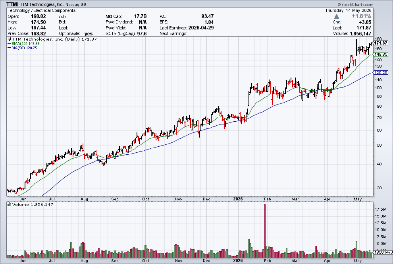This screenshot has width=393, height=264.
Task: Click the blue 120.25 tag on right axis
Action: tap(381, 72)
